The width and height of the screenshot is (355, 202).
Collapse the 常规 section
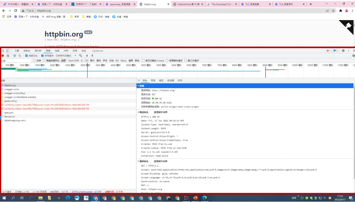[138, 86]
